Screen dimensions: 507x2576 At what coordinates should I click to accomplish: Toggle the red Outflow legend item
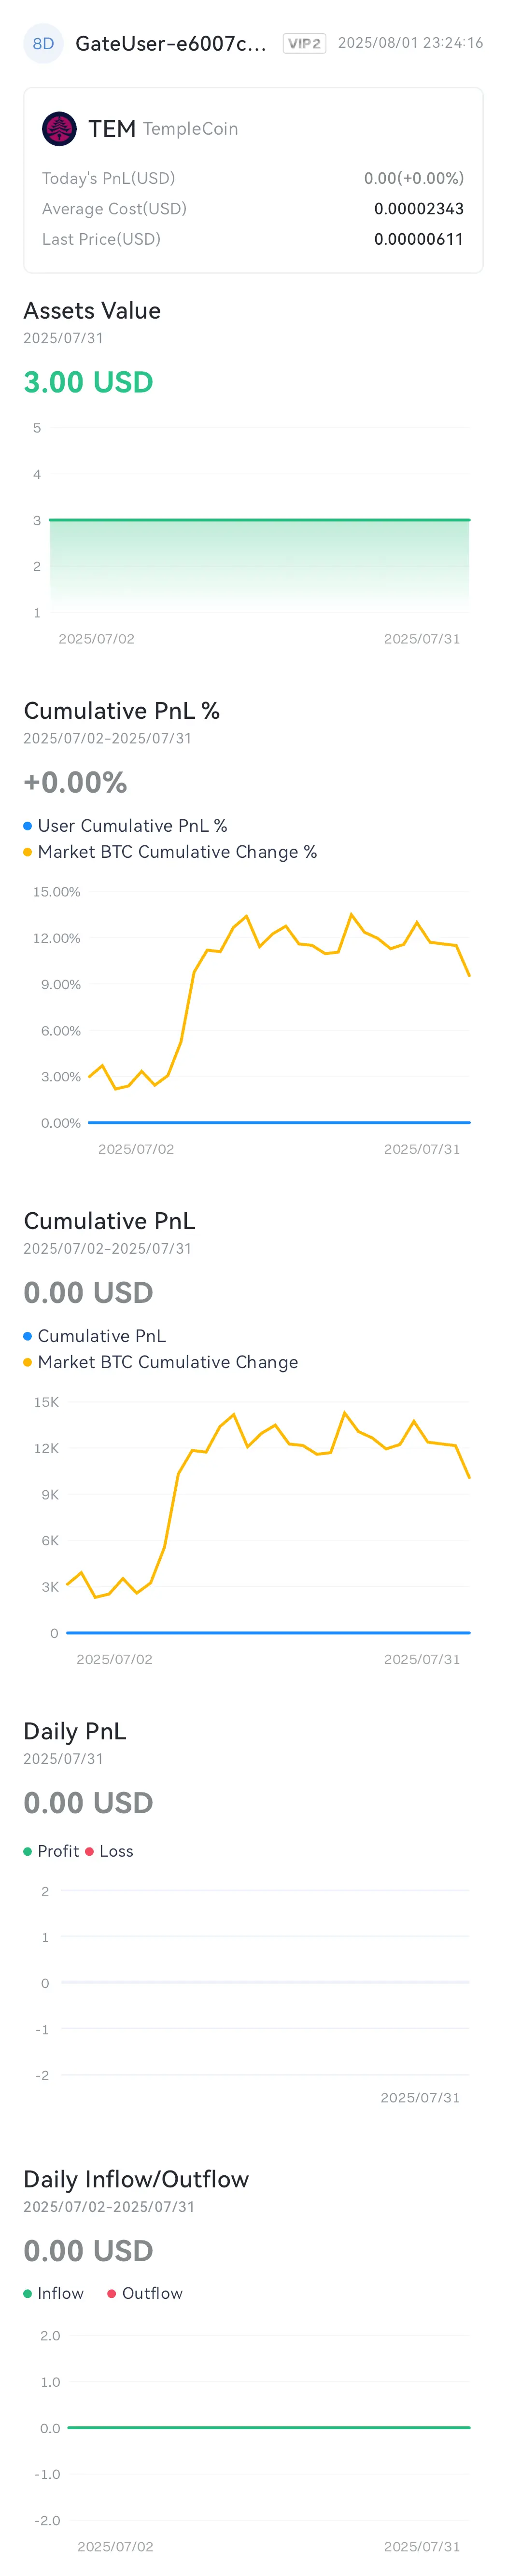(x=145, y=2293)
